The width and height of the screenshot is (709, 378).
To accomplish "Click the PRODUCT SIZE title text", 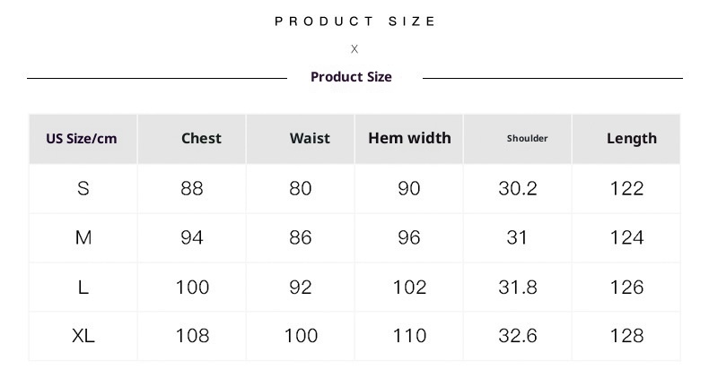I will [355, 21].
